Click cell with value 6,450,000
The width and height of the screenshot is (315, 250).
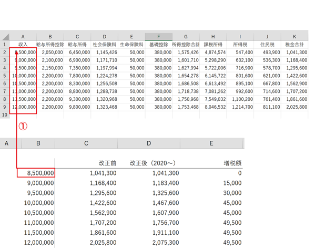point(77,53)
